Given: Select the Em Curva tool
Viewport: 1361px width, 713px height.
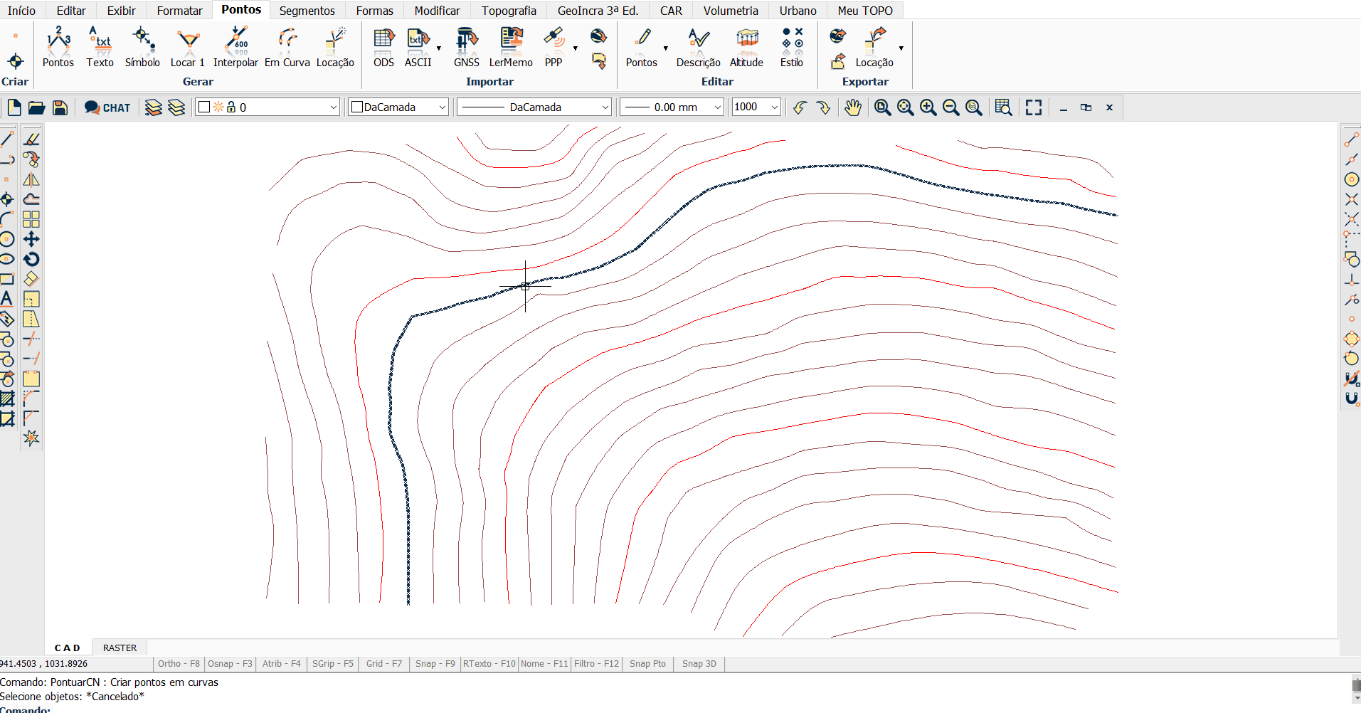Looking at the screenshot, I should tap(287, 48).
